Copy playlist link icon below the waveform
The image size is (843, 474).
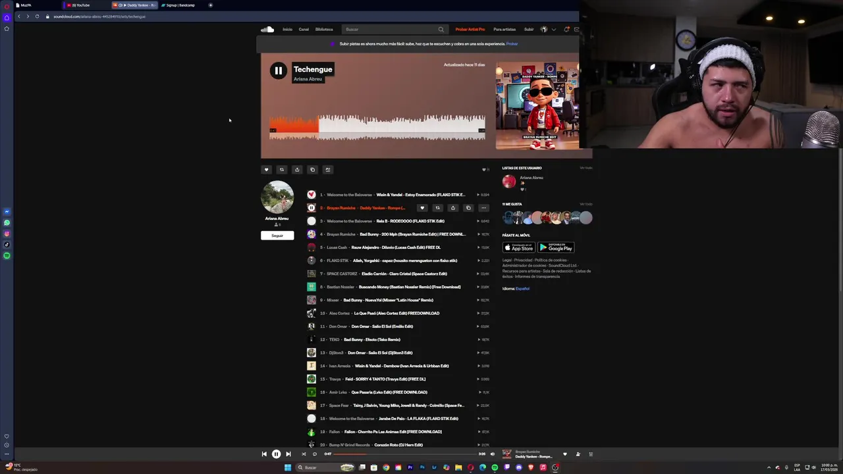pyautogui.click(x=313, y=169)
